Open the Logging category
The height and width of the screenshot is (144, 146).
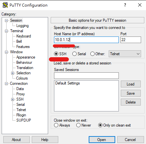coord(23,26)
